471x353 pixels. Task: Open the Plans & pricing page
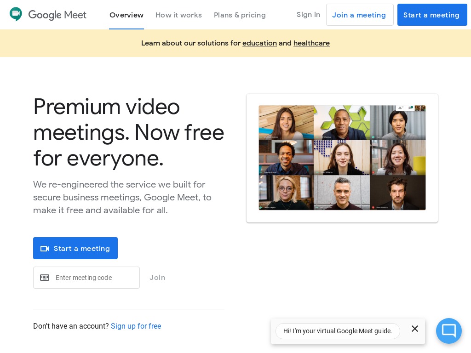click(240, 15)
